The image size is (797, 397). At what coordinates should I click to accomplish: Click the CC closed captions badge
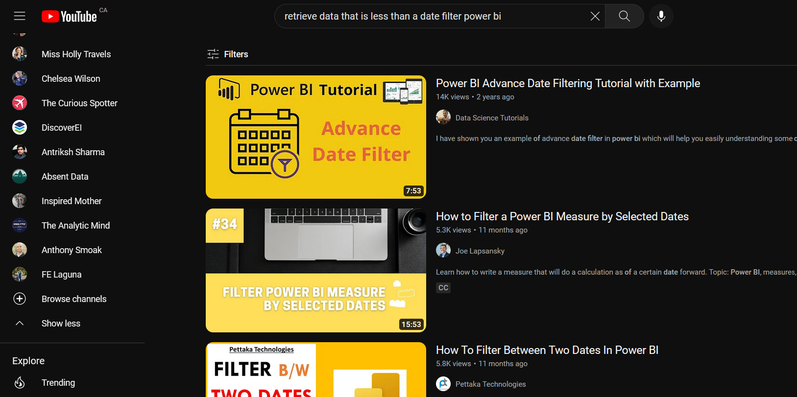tap(443, 288)
